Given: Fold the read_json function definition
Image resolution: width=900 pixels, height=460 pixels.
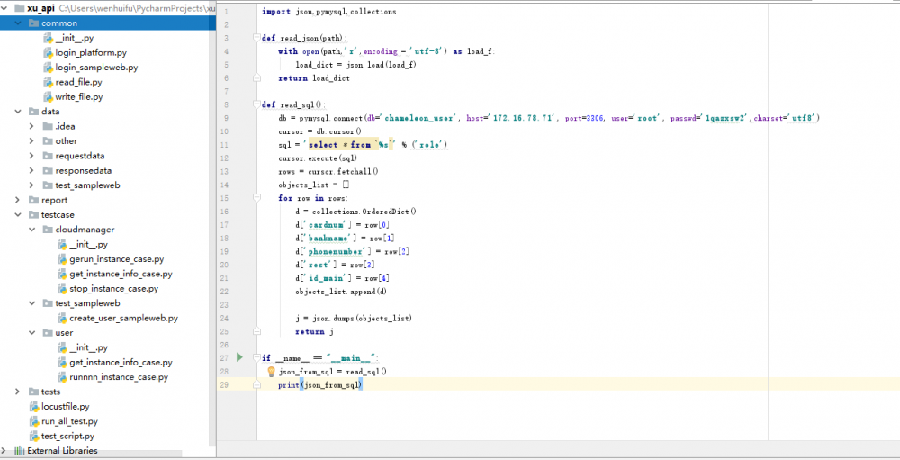Looking at the screenshot, I should click(257, 39).
